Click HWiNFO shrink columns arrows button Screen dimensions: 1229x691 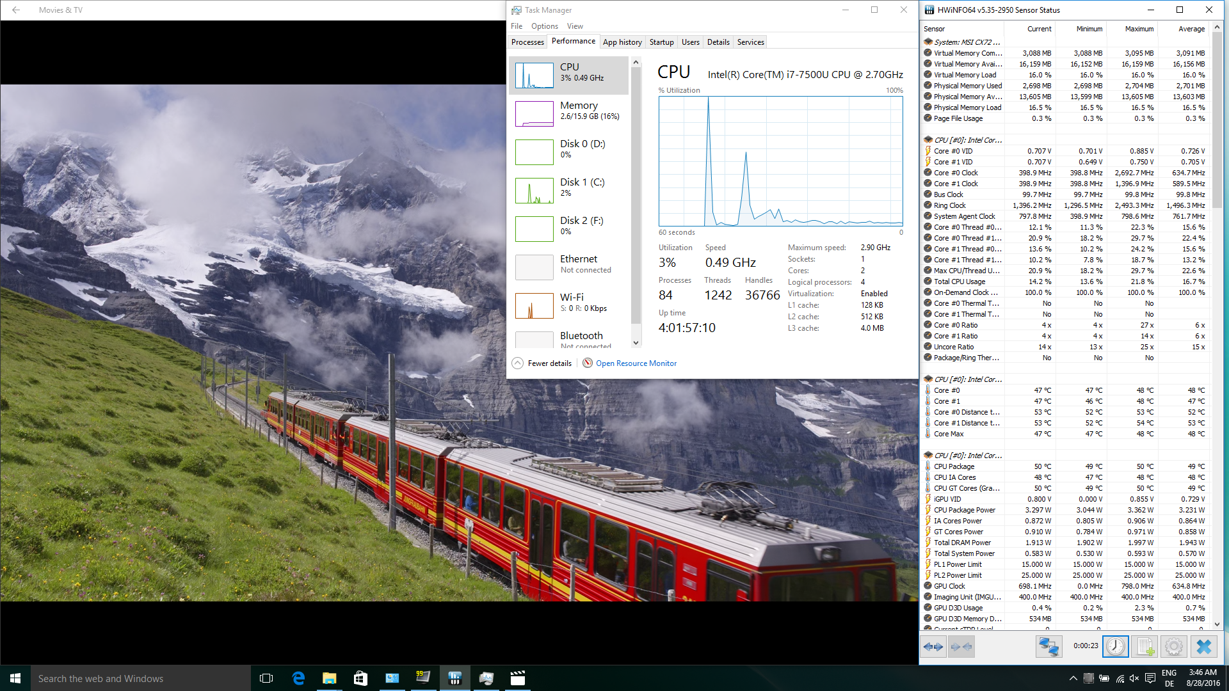tap(961, 647)
